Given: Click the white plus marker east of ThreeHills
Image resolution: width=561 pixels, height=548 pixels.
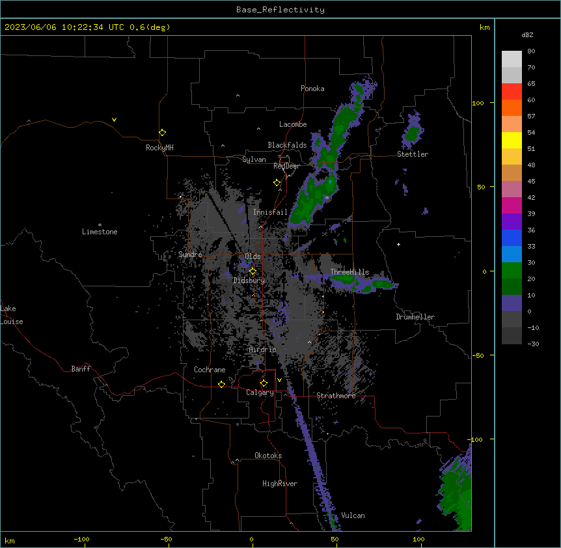Looking at the screenshot, I should pos(398,244).
